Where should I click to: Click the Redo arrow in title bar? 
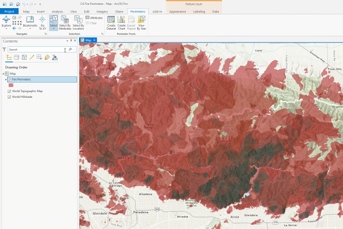click(31, 4)
